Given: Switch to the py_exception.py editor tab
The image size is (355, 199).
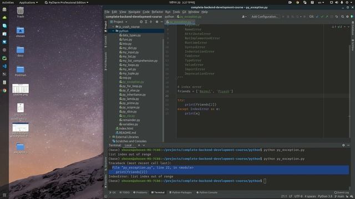Looking at the screenshot, I should click(180, 22).
